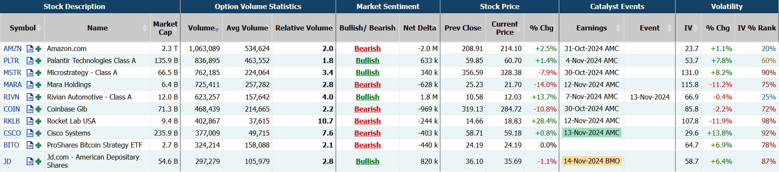
Task: Click the Bearish link in the Amazon.com row
Action: pyautogui.click(x=367, y=49)
